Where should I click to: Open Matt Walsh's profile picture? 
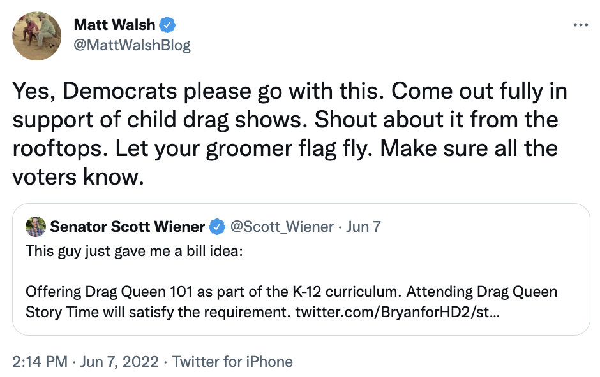point(36,36)
